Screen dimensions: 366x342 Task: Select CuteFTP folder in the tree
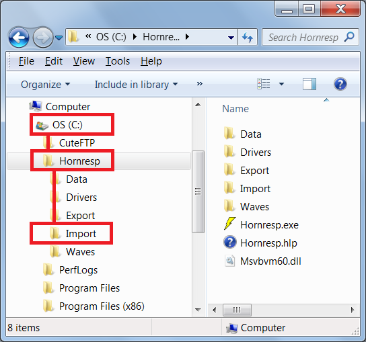pos(77,143)
